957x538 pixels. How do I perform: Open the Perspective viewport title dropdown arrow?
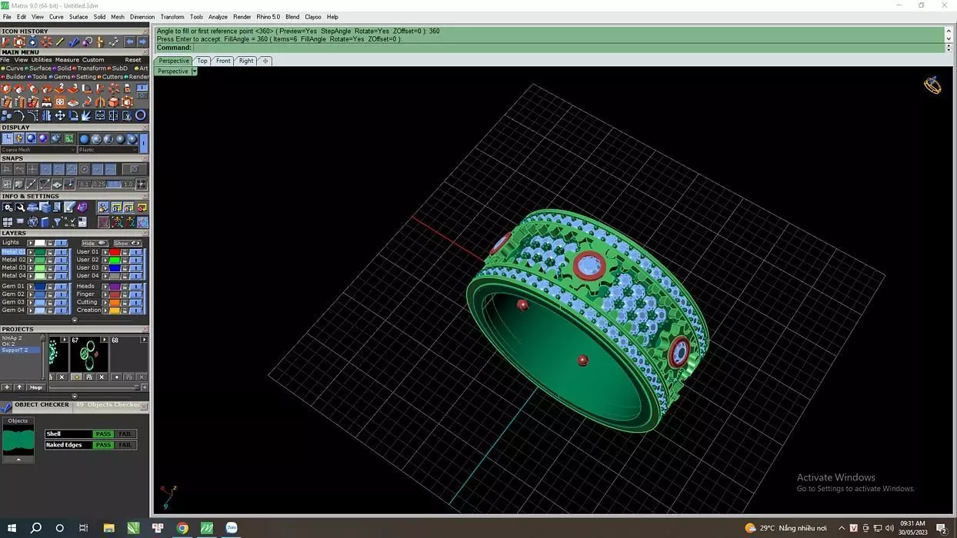click(x=195, y=71)
